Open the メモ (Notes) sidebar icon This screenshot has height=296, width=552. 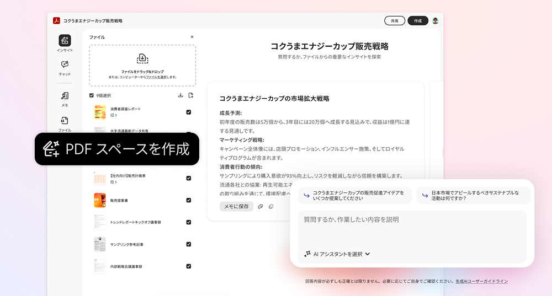pyautogui.click(x=65, y=96)
